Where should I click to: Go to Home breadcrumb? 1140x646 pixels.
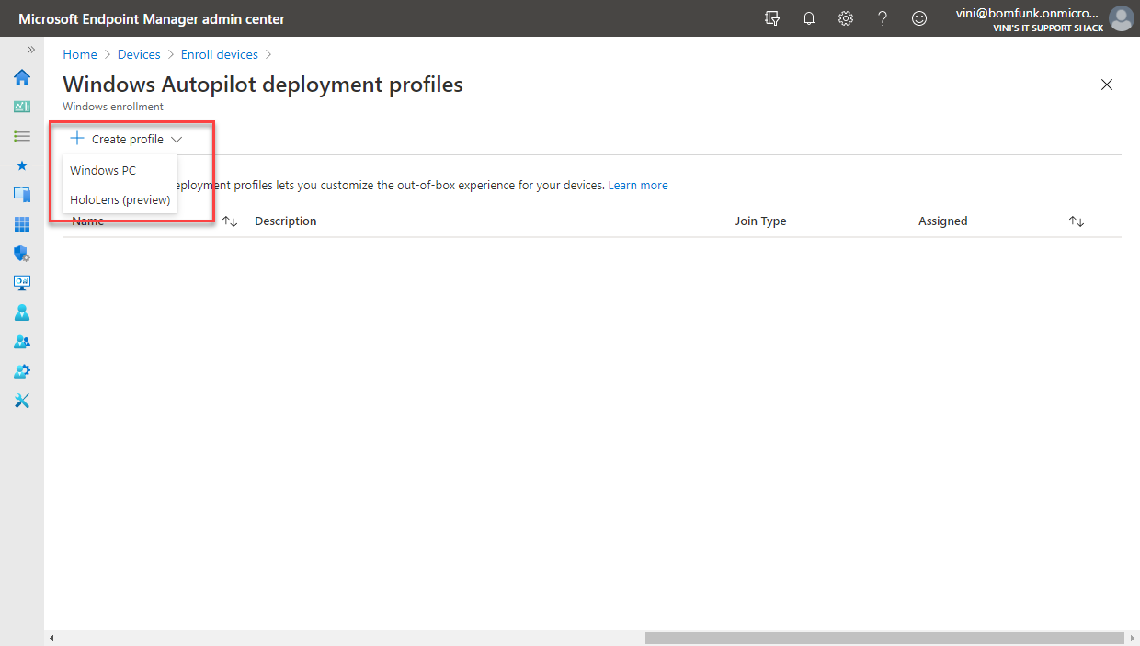pyautogui.click(x=80, y=54)
